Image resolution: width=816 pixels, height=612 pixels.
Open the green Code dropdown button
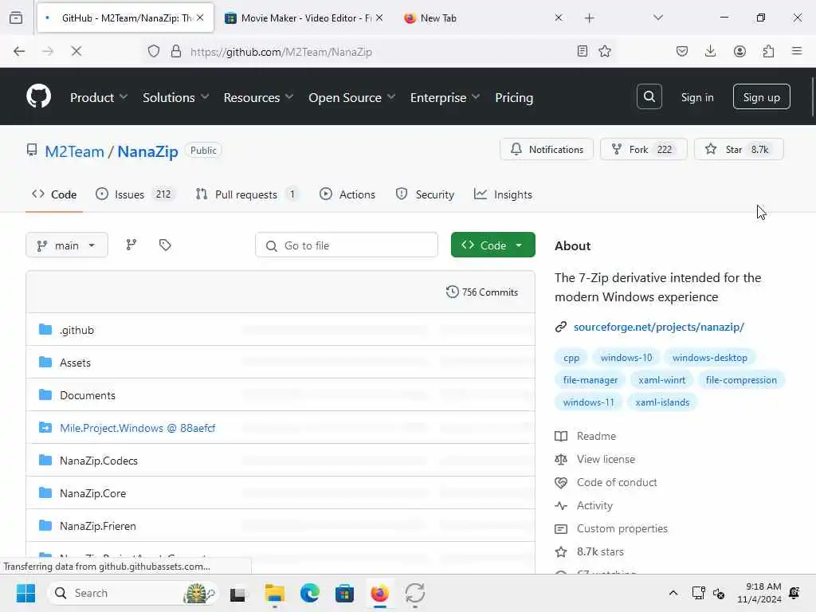pyautogui.click(x=492, y=245)
